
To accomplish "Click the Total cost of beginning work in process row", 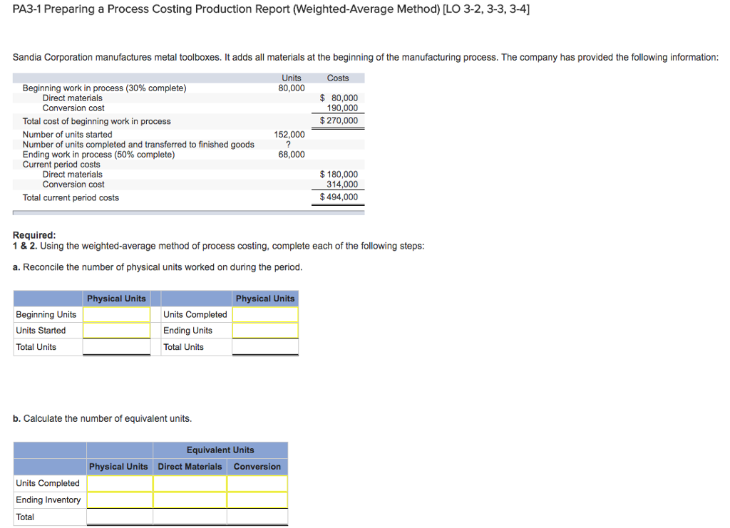I will (98, 121).
